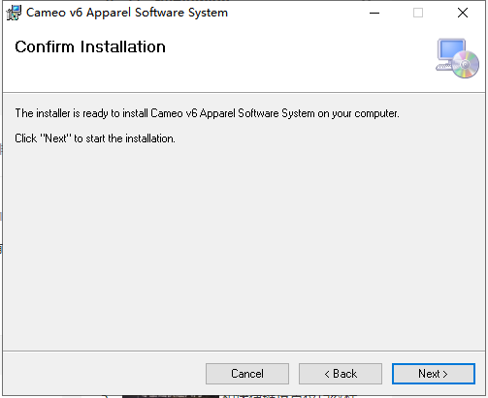The image size is (488, 398).
Task: Click the computer and CD setup graphic
Action: point(457,58)
